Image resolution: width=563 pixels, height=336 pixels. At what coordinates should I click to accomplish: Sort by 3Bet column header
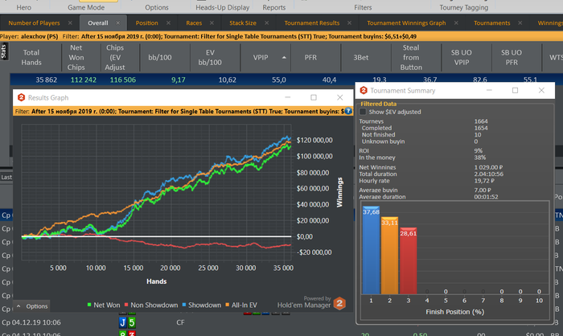tap(361, 57)
